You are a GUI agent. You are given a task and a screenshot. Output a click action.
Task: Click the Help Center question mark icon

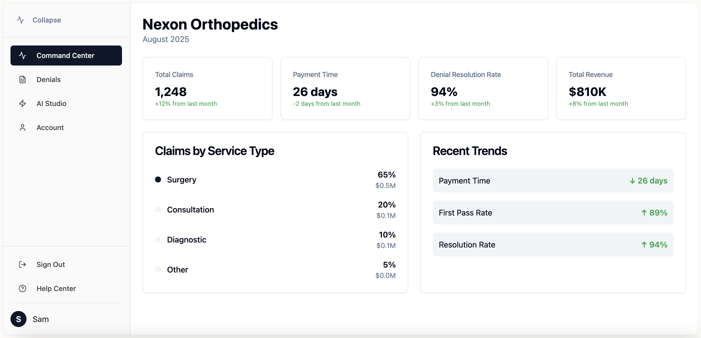pos(22,288)
